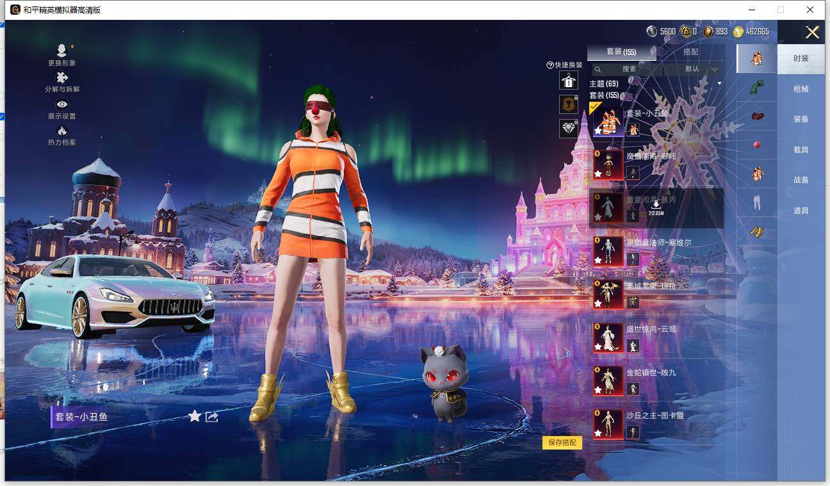Select the gold shoes slot icon
Image resolution: width=830 pixels, height=486 pixels.
click(x=757, y=232)
